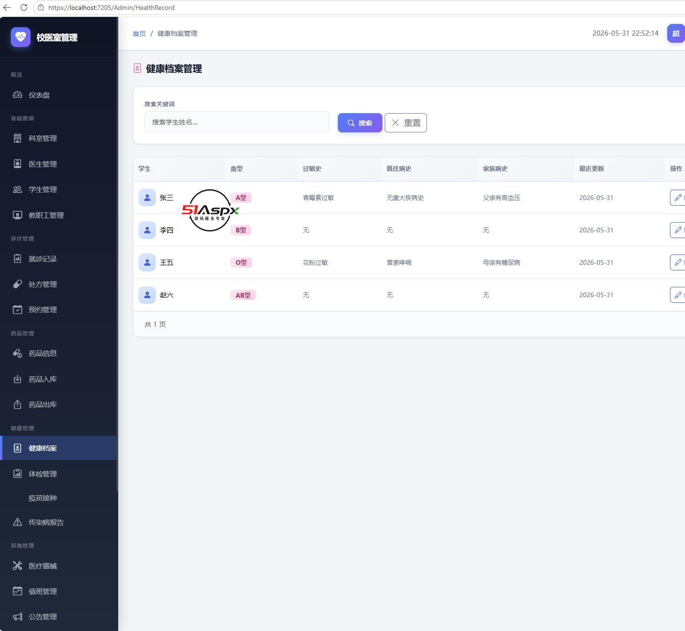Click the duty schedule calendar icon
Viewport: 685px width, 631px height.
(x=17, y=591)
